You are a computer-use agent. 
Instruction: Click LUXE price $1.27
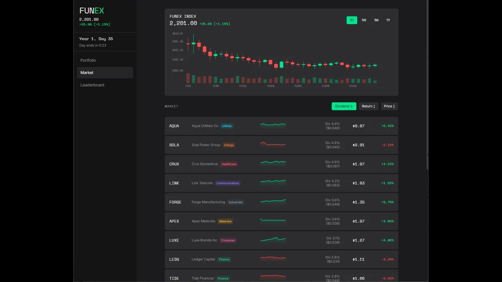click(x=358, y=240)
